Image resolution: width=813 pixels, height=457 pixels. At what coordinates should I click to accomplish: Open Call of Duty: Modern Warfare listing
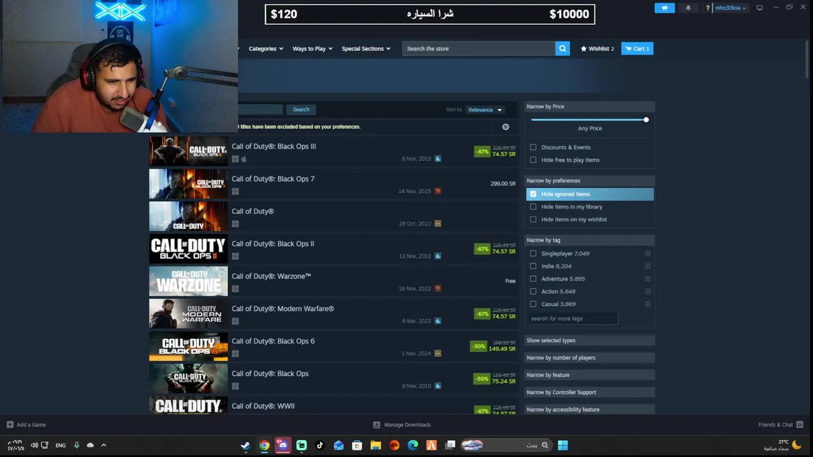333,314
